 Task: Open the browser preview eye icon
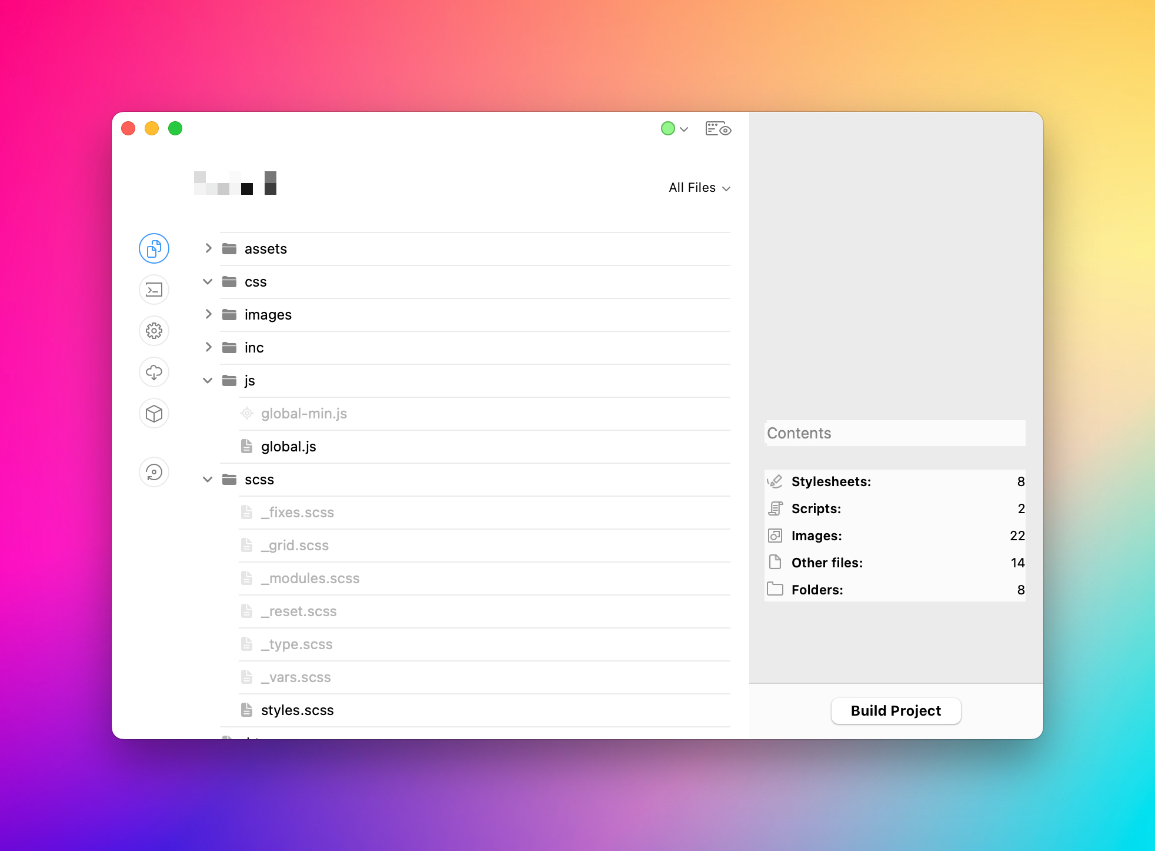pyautogui.click(x=718, y=128)
